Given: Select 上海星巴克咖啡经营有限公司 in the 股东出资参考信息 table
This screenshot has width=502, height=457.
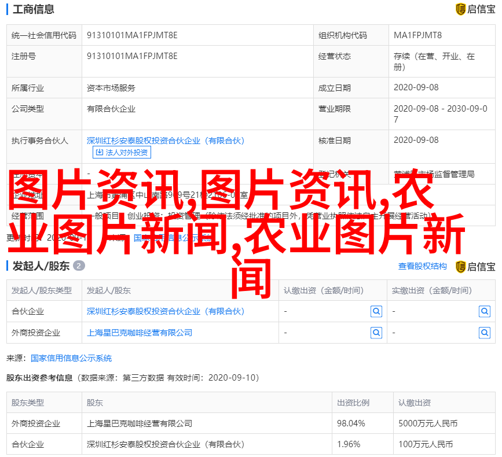Looking at the screenshot, I should point(140,424).
